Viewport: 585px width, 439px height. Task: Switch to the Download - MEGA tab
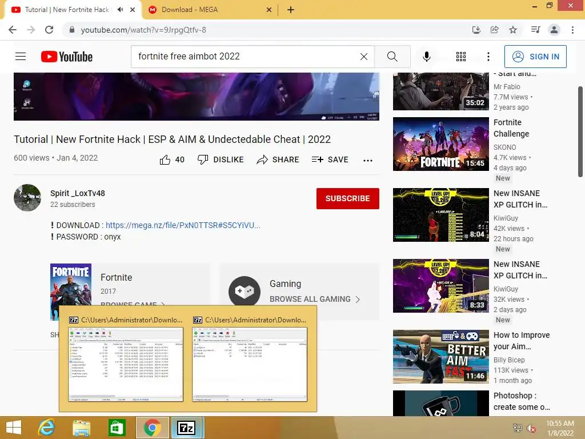(209, 10)
